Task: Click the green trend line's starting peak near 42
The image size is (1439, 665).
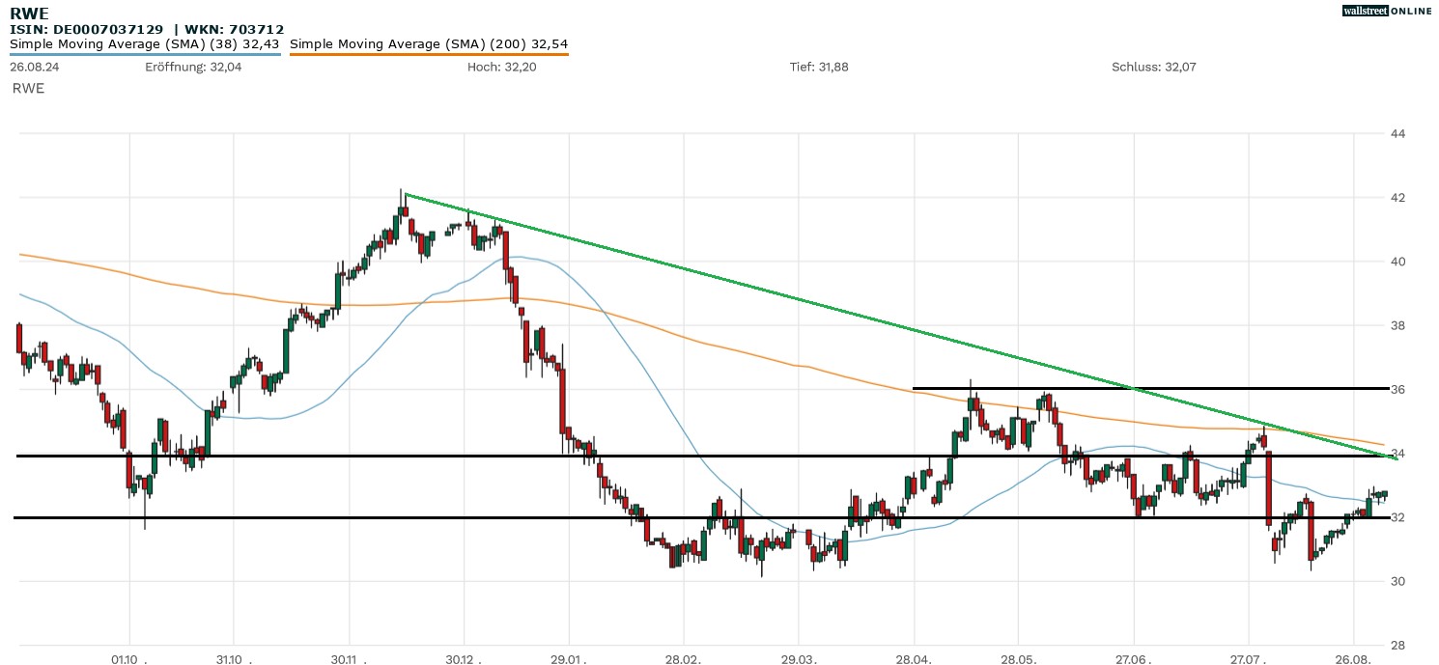Action: [405, 194]
